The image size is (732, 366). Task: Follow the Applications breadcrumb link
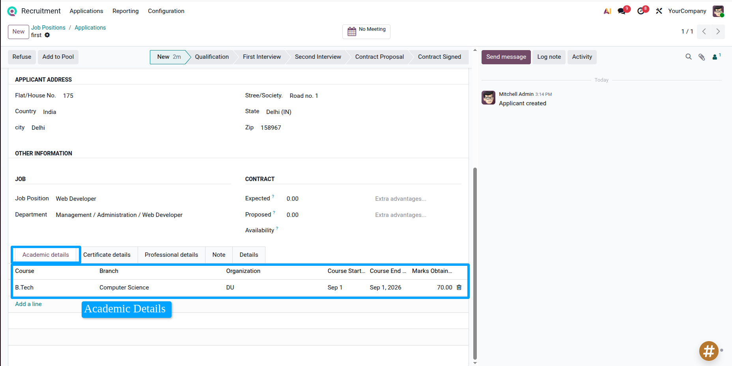[90, 28]
